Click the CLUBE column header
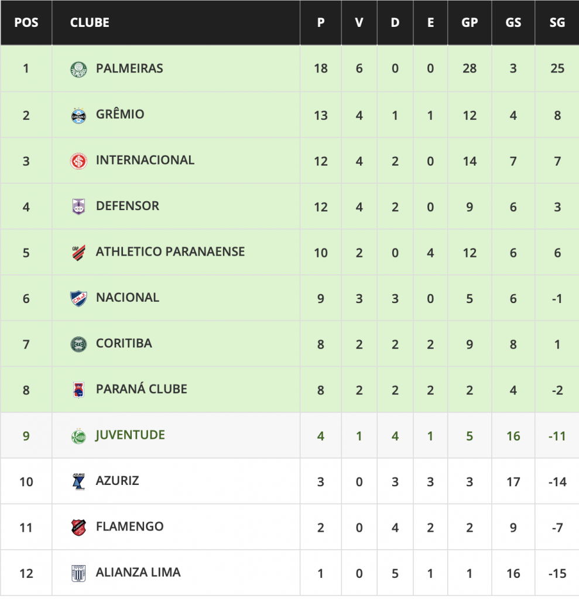Image resolution: width=579 pixels, height=599 pixels. (x=90, y=23)
